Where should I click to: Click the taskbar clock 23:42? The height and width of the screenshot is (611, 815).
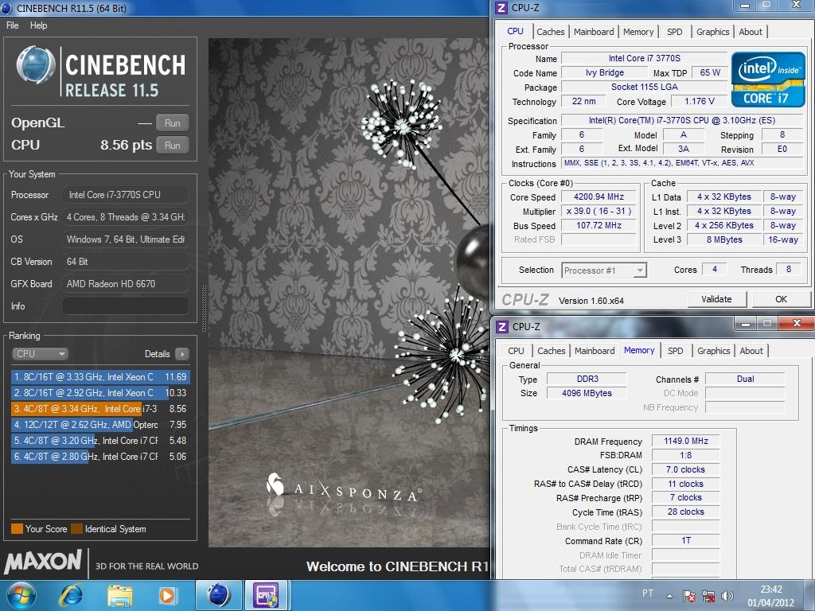click(771, 590)
